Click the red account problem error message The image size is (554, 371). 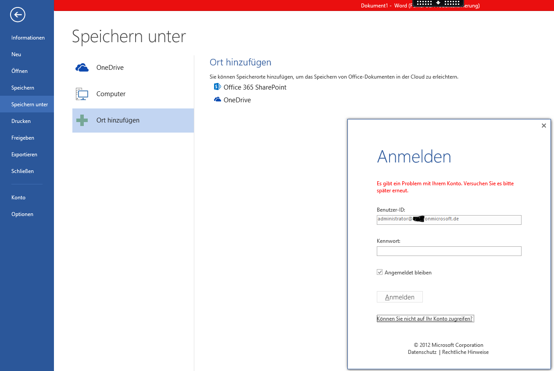pyautogui.click(x=445, y=187)
